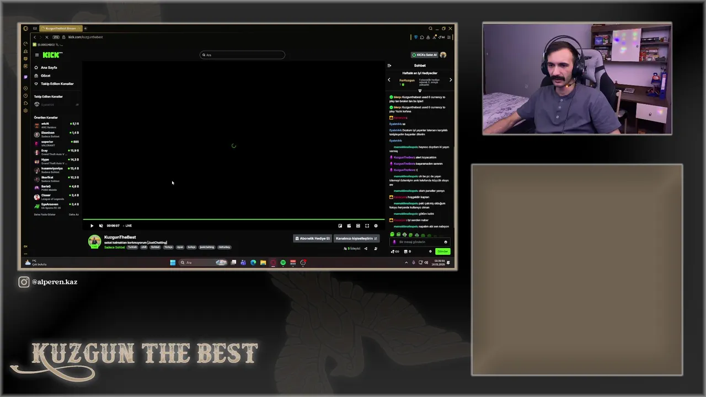706x397 pixels.
Task: Send chat message with Gönder
Action: (x=443, y=251)
